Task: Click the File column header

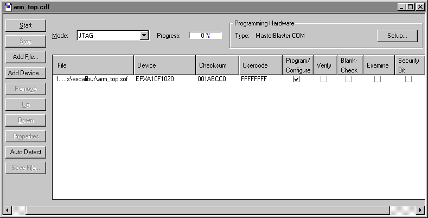Action: [93, 65]
